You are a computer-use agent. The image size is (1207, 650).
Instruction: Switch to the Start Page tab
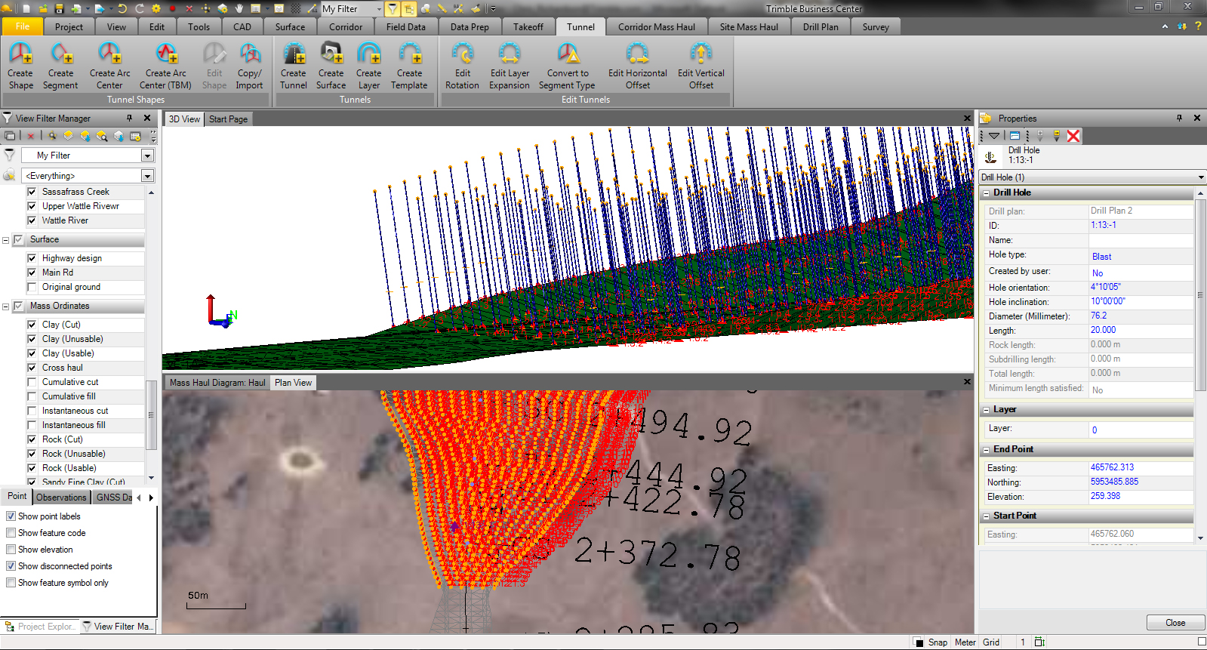pos(228,119)
